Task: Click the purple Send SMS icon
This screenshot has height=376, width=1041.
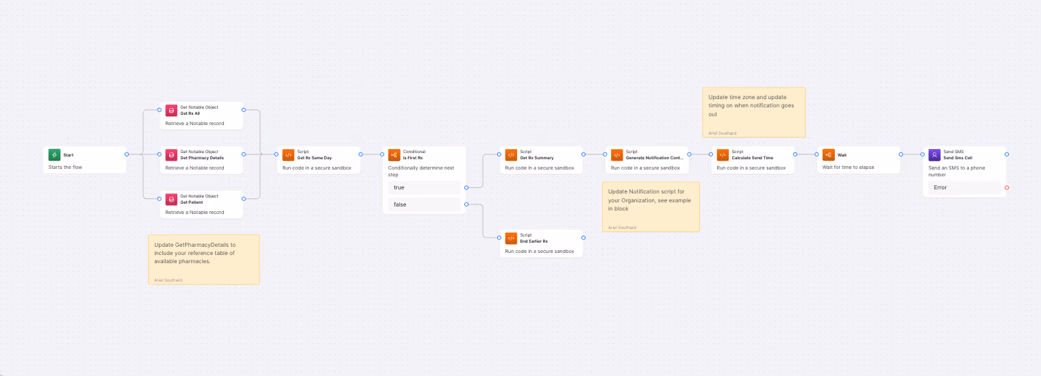Action: (x=935, y=155)
